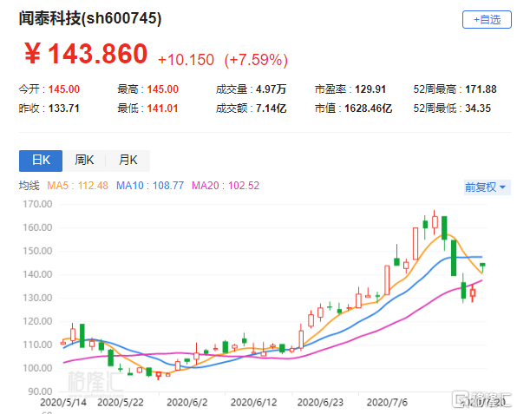The image size is (517, 414).
Task: Click the 最高 value 145.00
Action: tap(162, 89)
